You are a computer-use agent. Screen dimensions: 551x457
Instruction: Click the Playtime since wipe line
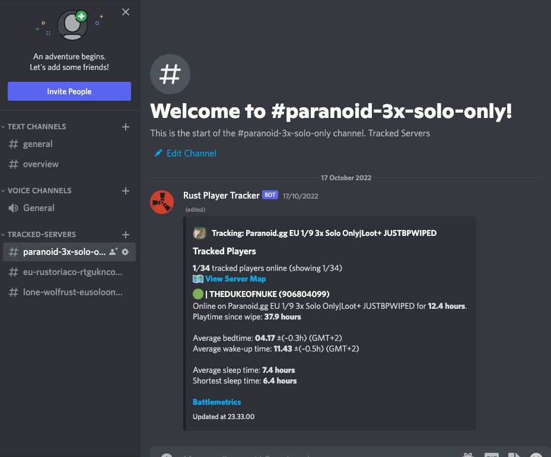tap(247, 317)
